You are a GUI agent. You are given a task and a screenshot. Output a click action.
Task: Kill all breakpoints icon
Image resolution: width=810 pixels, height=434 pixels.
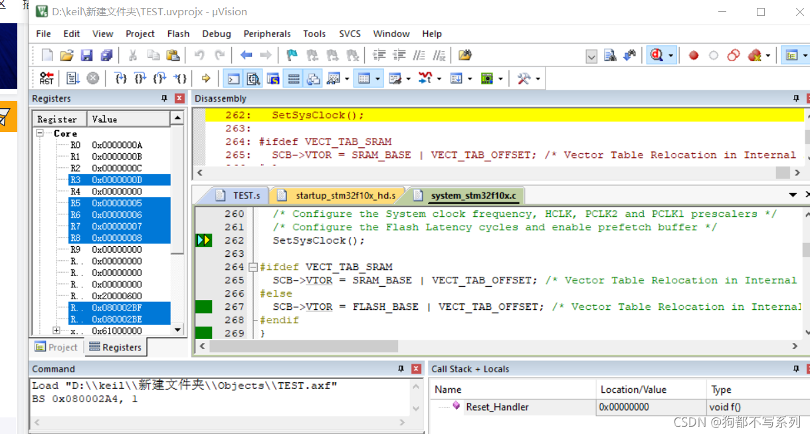[754, 55]
